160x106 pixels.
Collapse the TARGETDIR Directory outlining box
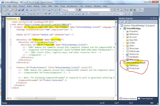coord(10,40)
